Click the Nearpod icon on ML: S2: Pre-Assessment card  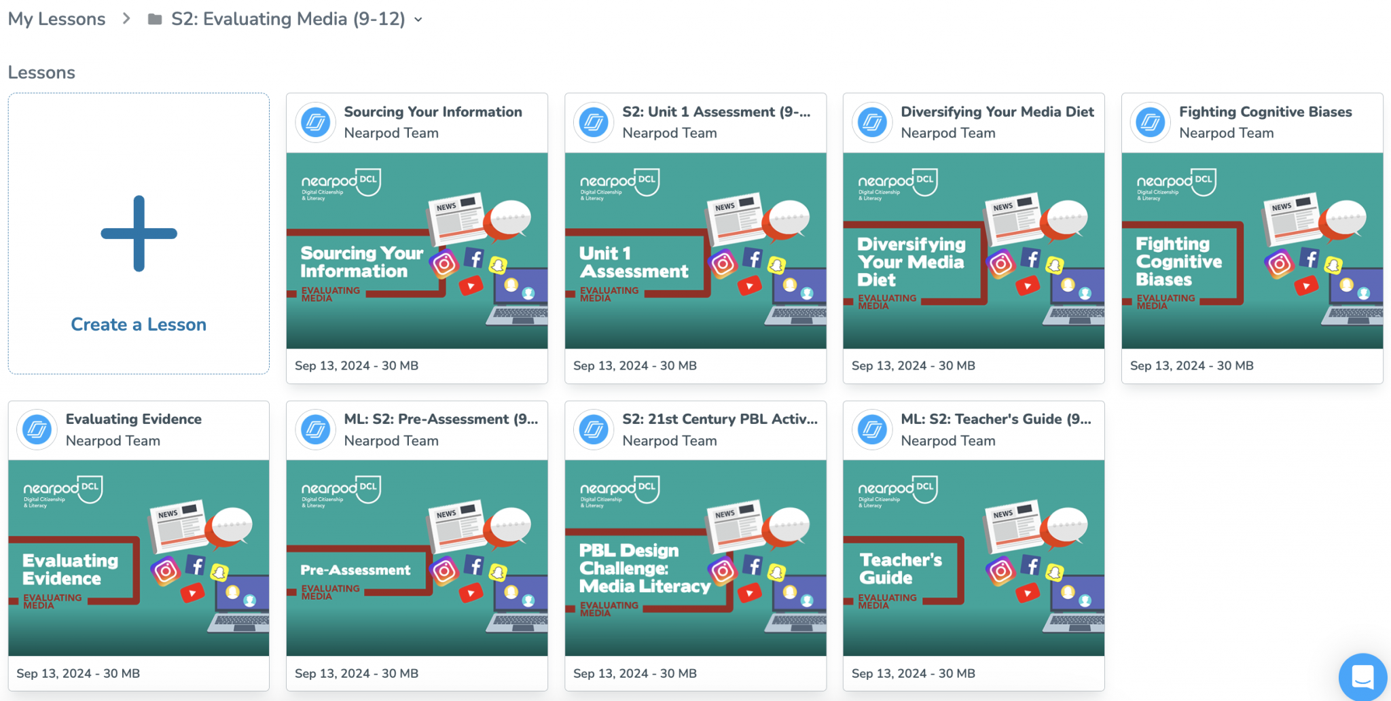click(315, 429)
